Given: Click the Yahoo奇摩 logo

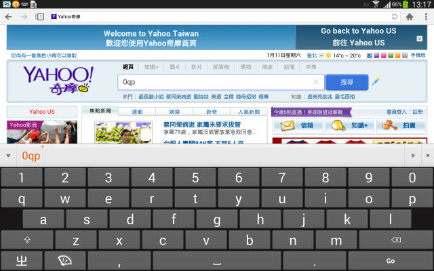Looking at the screenshot, I should [58, 80].
